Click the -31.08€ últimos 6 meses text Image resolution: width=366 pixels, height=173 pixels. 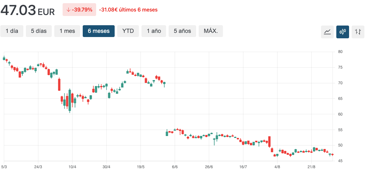[128, 10]
